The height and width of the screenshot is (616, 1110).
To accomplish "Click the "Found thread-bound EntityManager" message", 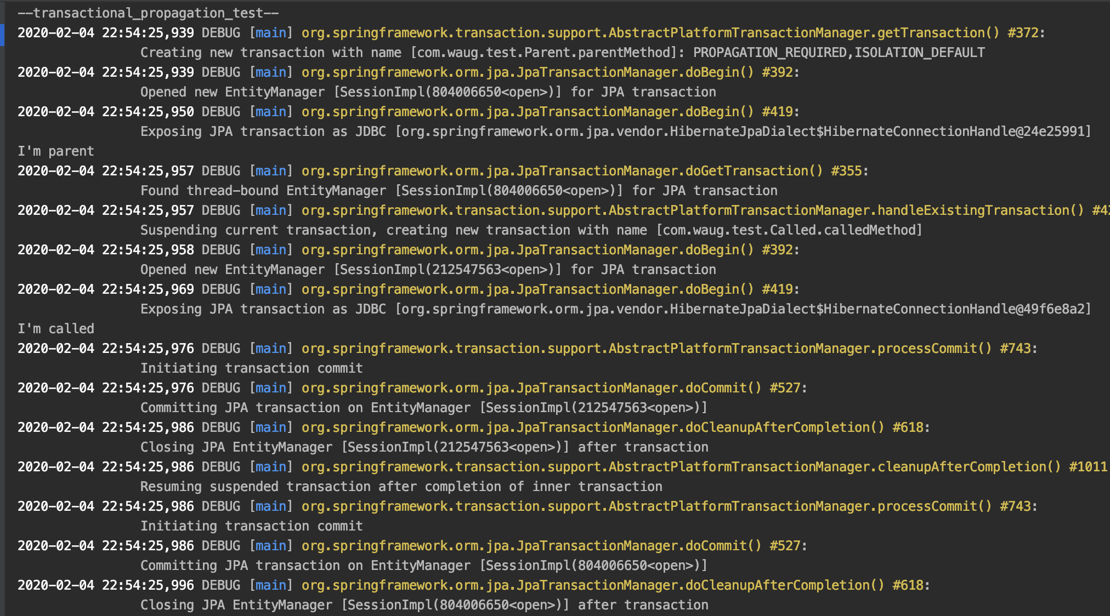I will 263,191.
